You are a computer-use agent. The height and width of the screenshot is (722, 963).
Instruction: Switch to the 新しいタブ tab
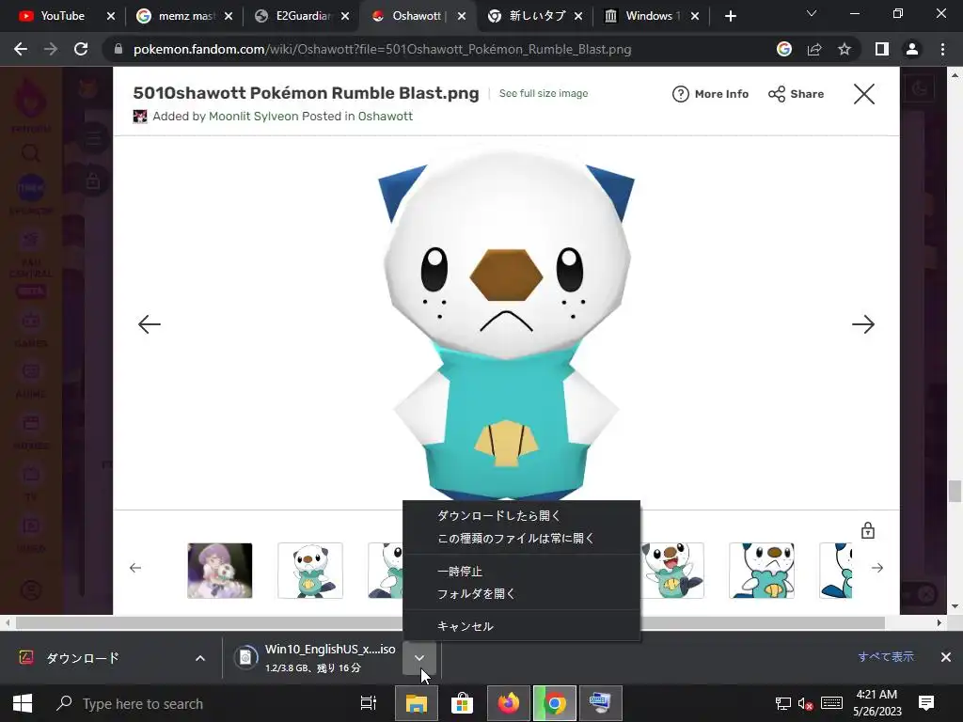tap(534, 16)
